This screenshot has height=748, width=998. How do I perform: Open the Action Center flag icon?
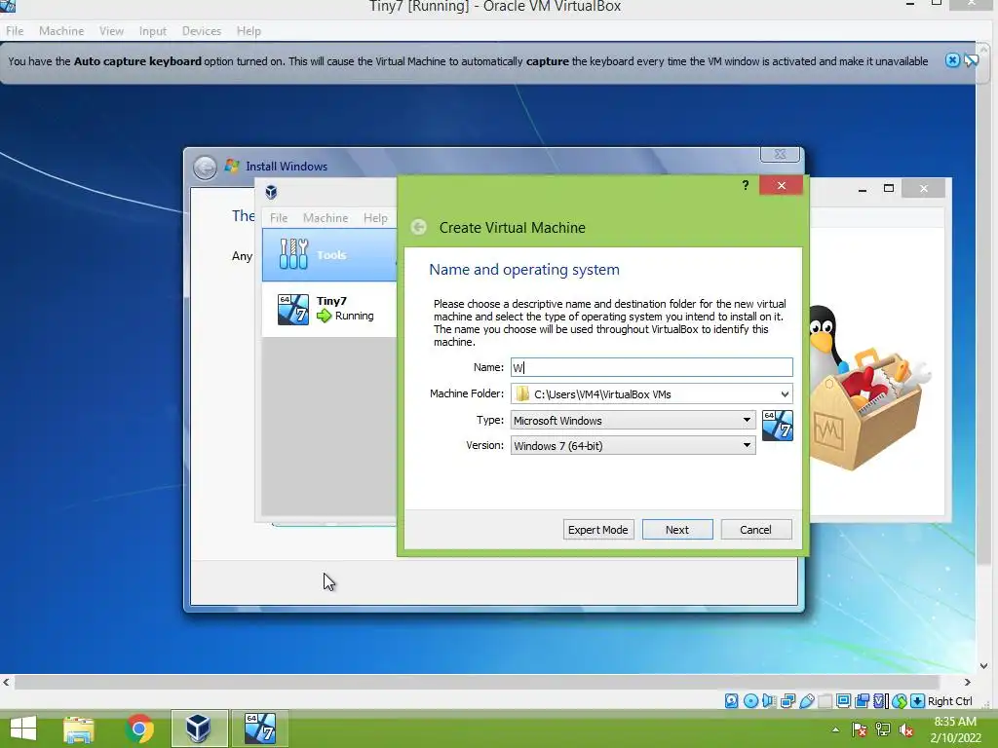pos(859,729)
